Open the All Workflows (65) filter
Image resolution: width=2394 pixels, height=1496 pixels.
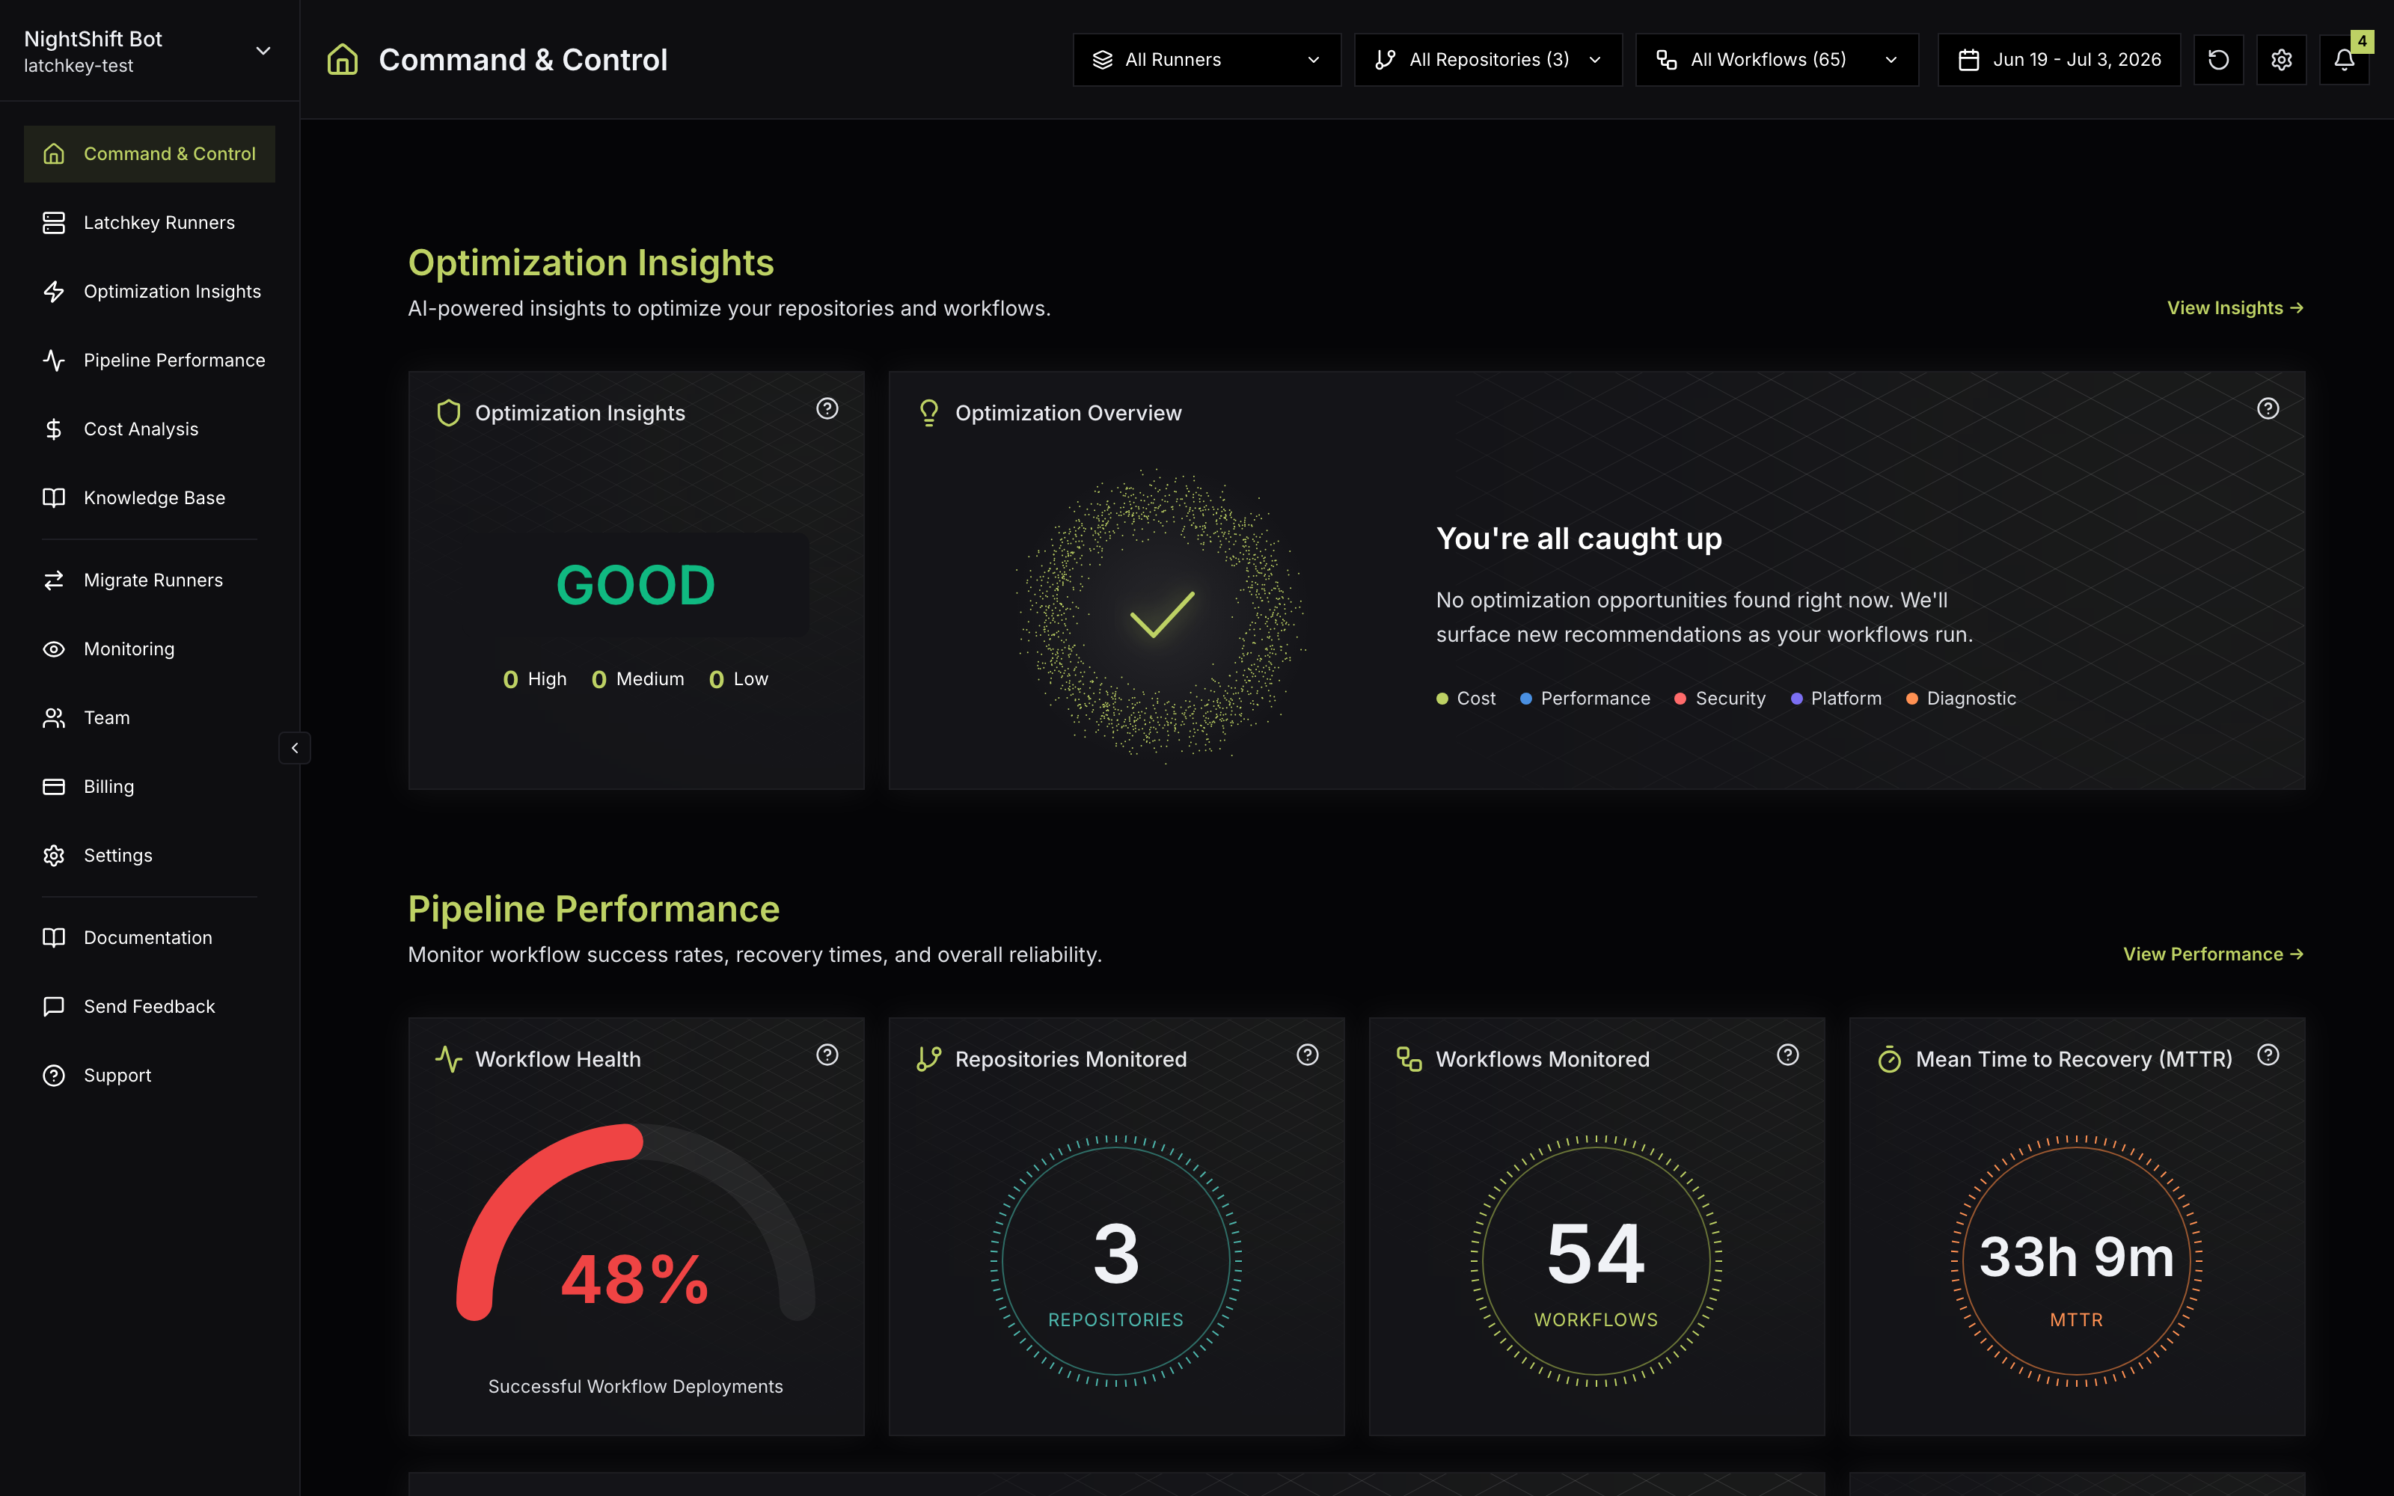[1777, 59]
